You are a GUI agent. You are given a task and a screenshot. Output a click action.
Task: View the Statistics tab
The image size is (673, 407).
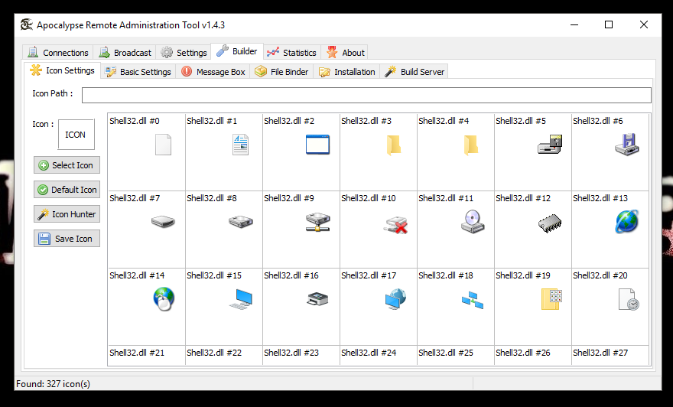click(x=291, y=52)
